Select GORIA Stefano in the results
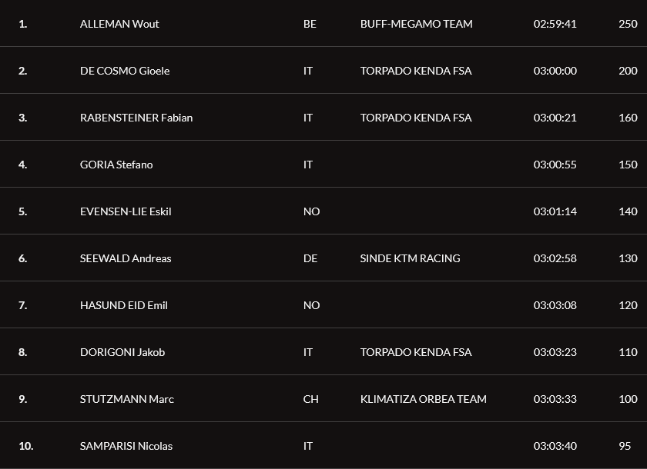Viewport: 647px width, 469px height. click(116, 165)
